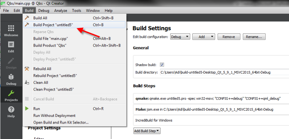Expand the Add configuration dropdown
The width and height of the screenshot is (289, 139).
coord(204,37)
